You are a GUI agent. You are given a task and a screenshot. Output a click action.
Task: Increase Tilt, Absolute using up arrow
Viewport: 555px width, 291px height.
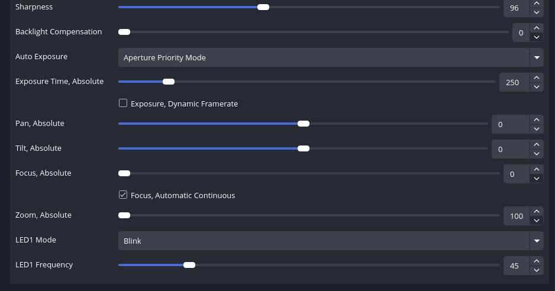(537, 144)
